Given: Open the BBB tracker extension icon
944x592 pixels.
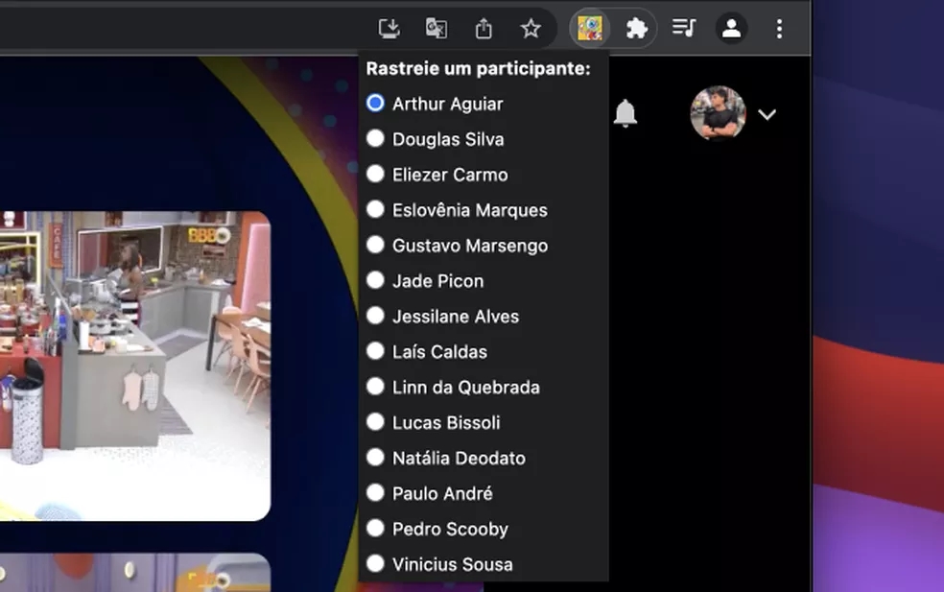Looking at the screenshot, I should [x=589, y=29].
